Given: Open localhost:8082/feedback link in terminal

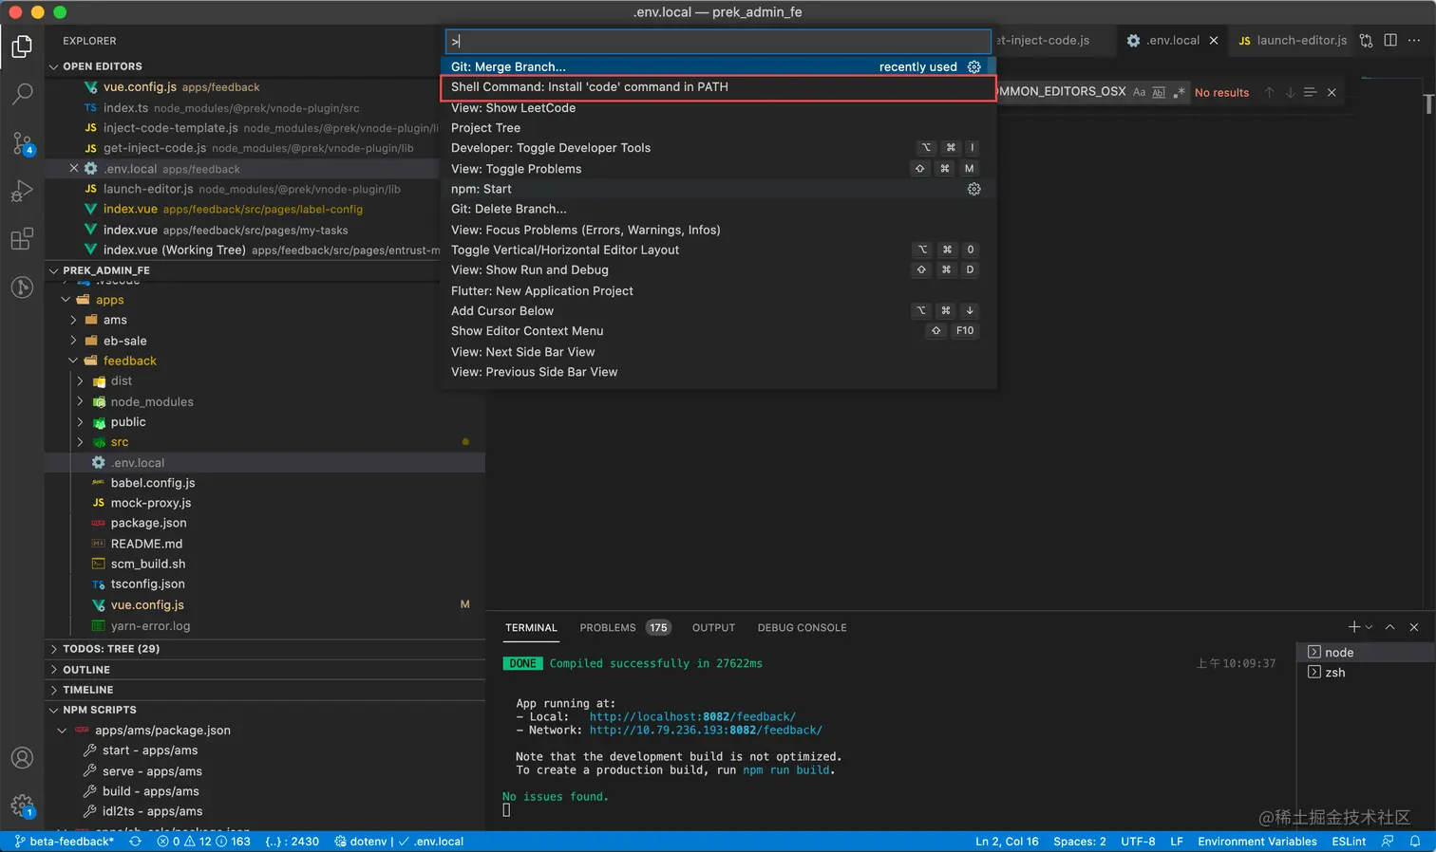Looking at the screenshot, I should tap(692, 717).
